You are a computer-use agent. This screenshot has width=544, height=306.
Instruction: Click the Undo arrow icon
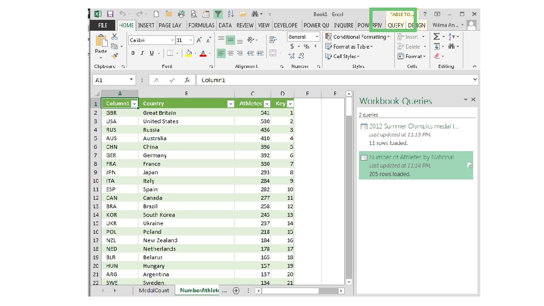coord(122,14)
